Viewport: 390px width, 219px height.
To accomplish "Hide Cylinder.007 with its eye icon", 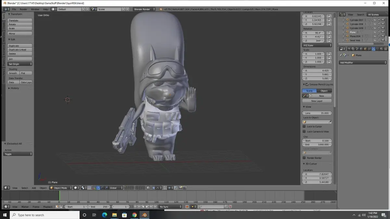I will pos(375,20).
